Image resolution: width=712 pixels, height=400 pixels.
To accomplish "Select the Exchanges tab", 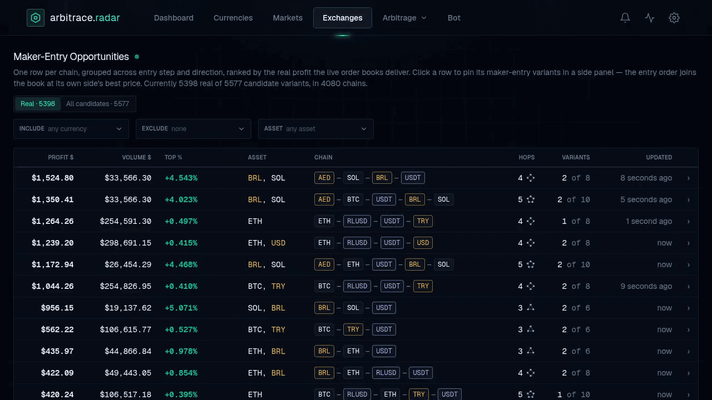I will (x=343, y=18).
